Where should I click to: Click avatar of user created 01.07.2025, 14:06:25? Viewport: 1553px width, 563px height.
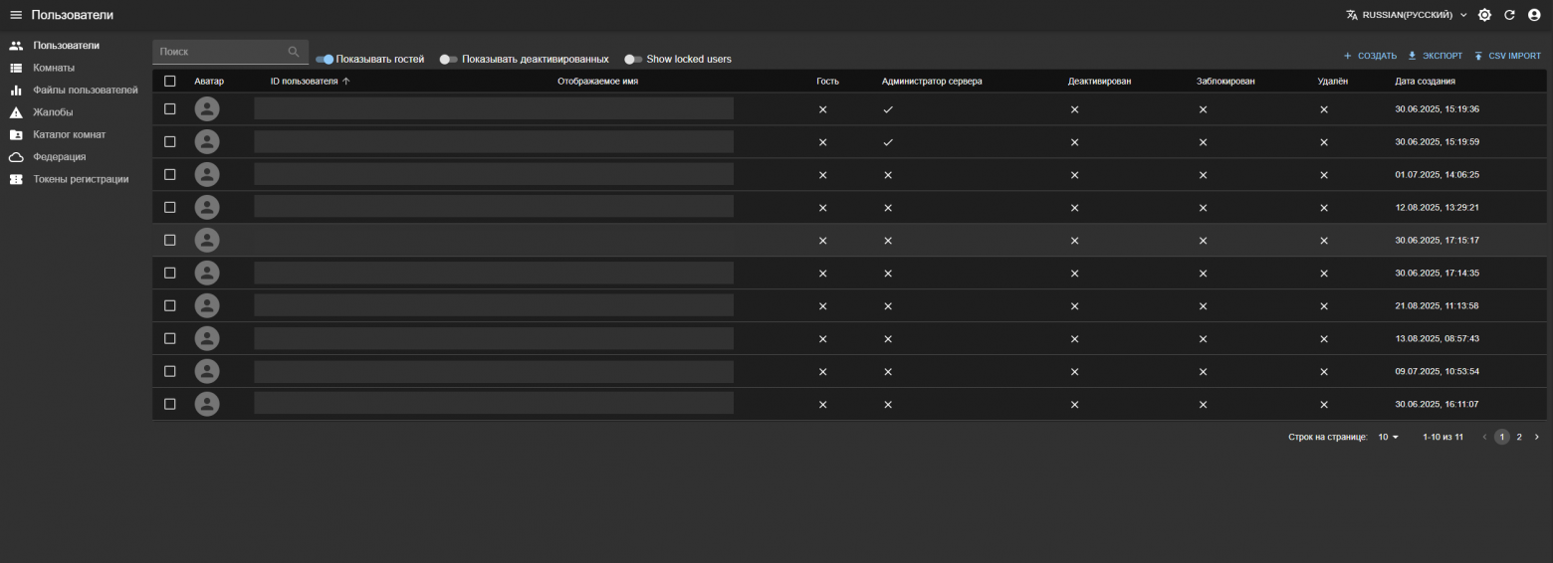click(206, 174)
